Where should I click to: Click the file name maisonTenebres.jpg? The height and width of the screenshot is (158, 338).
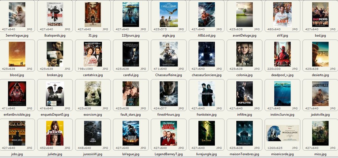click(245, 154)
